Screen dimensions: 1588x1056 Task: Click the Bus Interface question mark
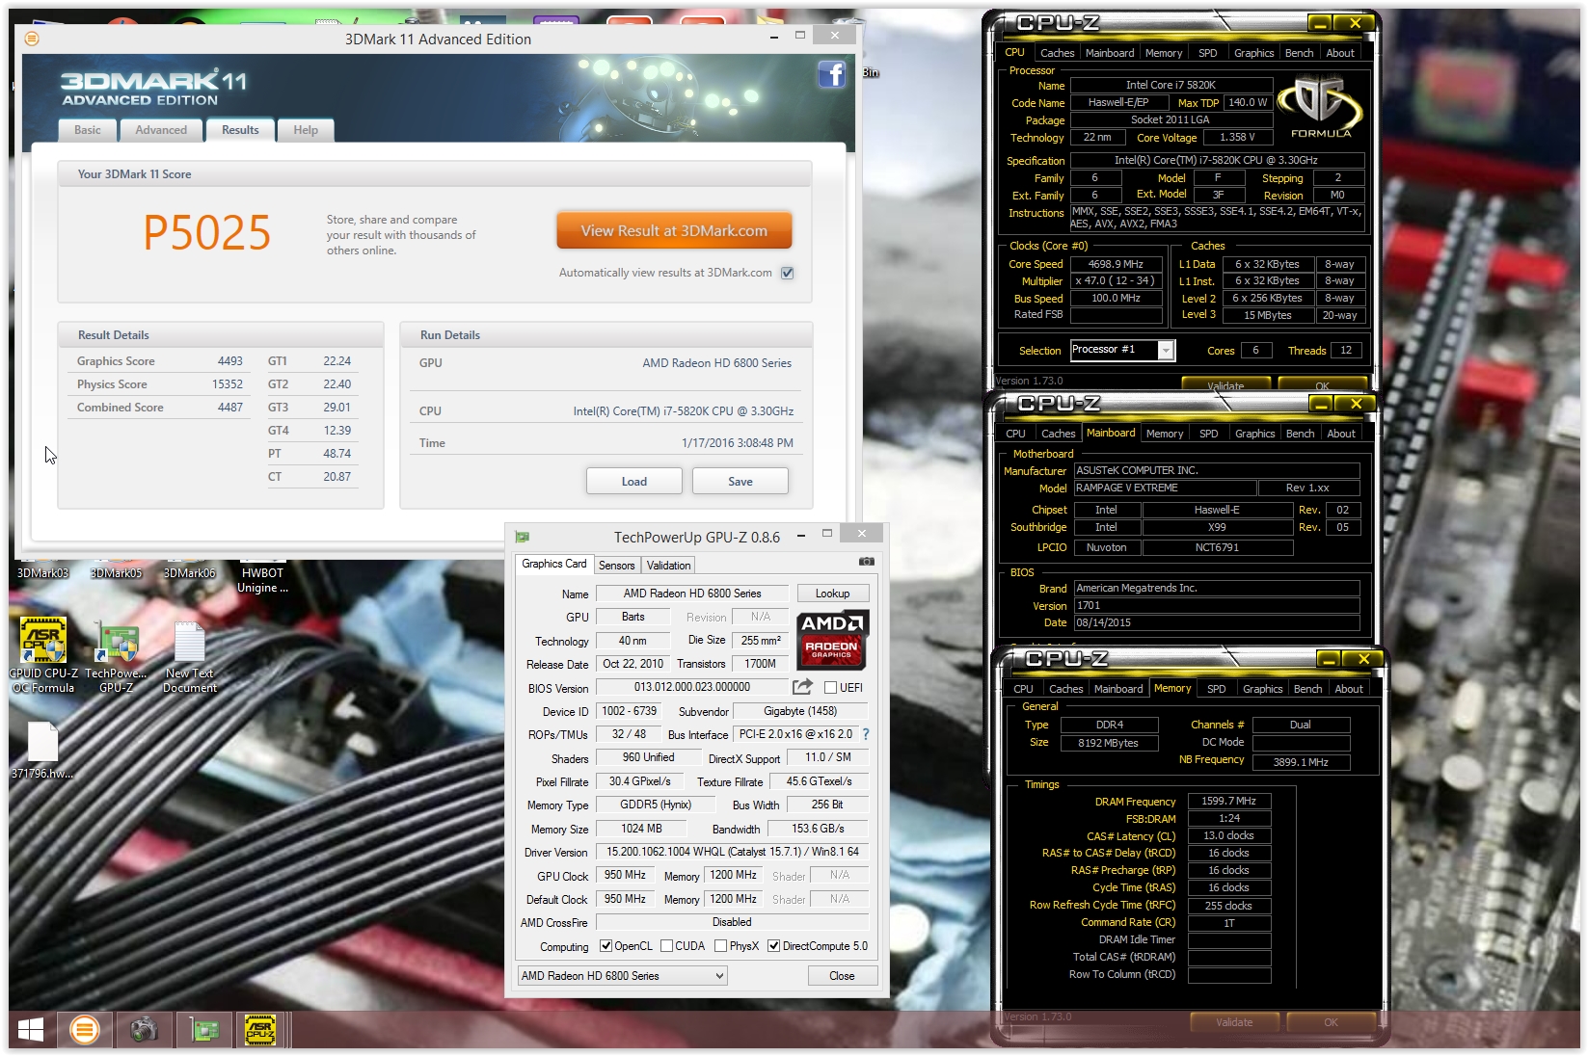[865, 734]
